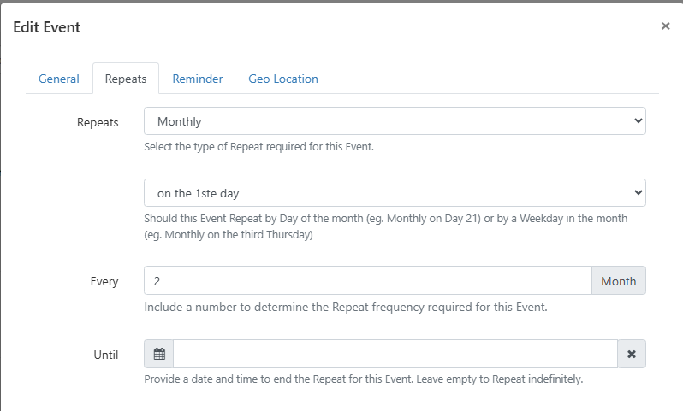Screen dimensions: 683x411
Task: Click the Edit Event dialog title
Action: point(47,27)
